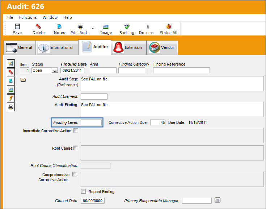This screenshot has height=209, width=266.
Task: Click the Audit Element input field
Action: tap(94, 96)
